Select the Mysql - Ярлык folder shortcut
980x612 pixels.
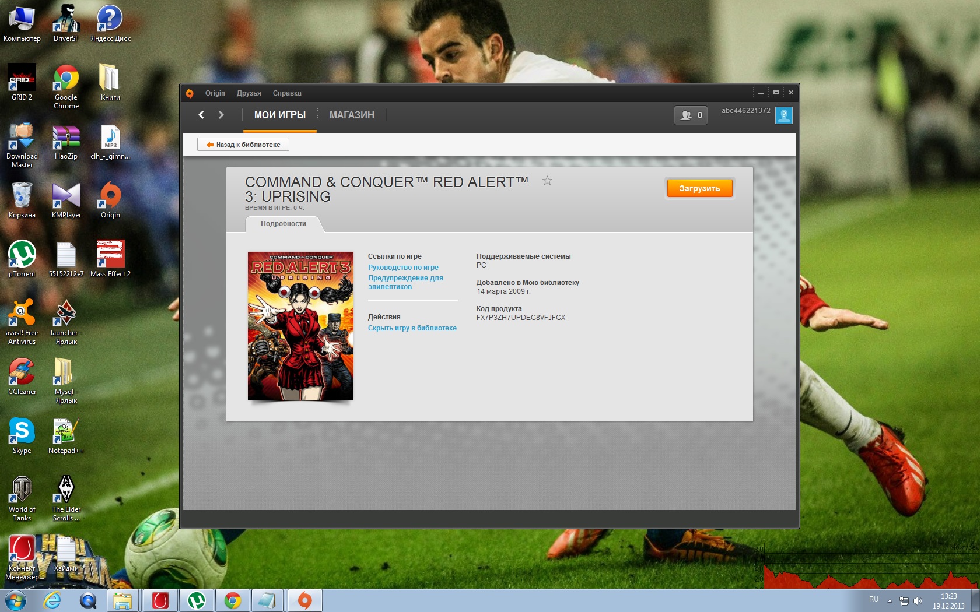pos(66,381)
